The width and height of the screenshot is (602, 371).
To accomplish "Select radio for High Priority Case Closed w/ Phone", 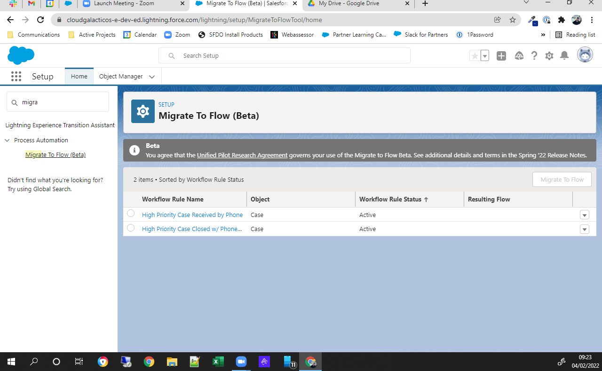I will (x=131, y=228).
